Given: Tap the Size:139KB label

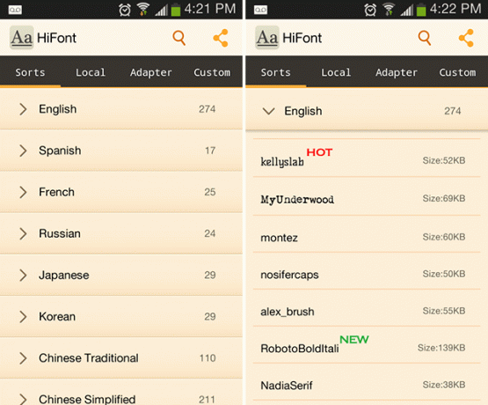Looking at the screenshot, I should point(441,348).
